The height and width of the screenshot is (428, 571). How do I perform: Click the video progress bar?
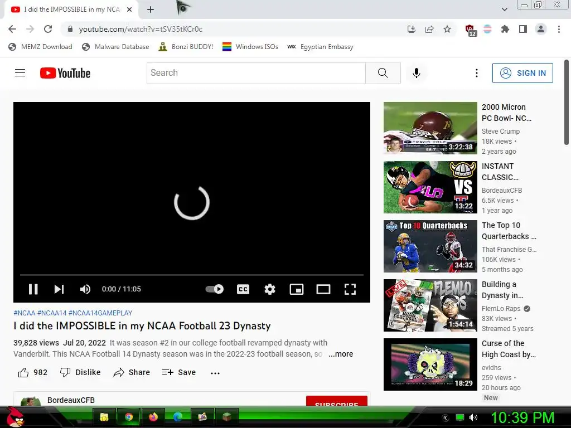[x=192, y=275]
